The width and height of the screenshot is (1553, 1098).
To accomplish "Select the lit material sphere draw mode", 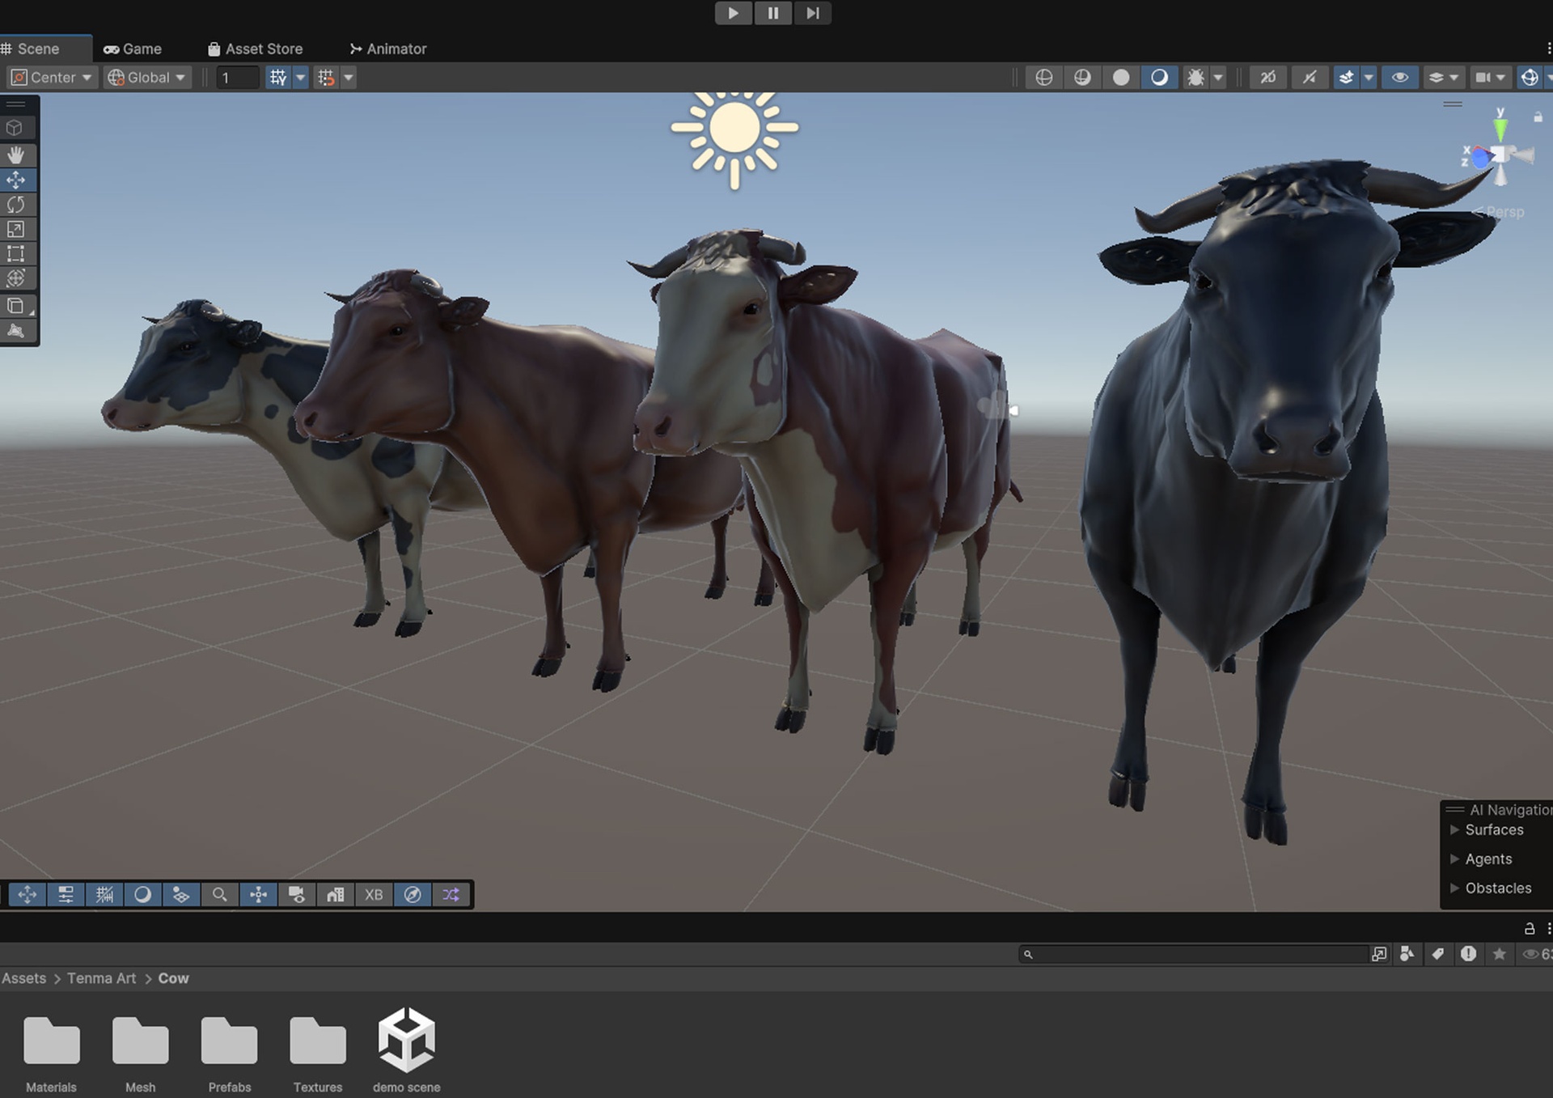I will pyautogui.click(x=1159, y=77).
